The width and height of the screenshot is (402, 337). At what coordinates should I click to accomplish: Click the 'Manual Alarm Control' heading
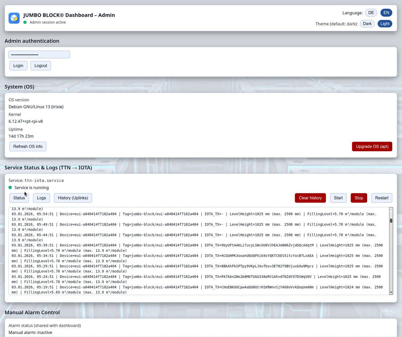point(32,312)
